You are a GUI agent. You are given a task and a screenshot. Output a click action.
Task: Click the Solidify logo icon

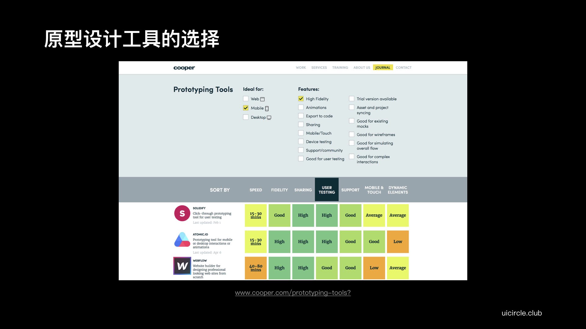click(x=182, y=213)
